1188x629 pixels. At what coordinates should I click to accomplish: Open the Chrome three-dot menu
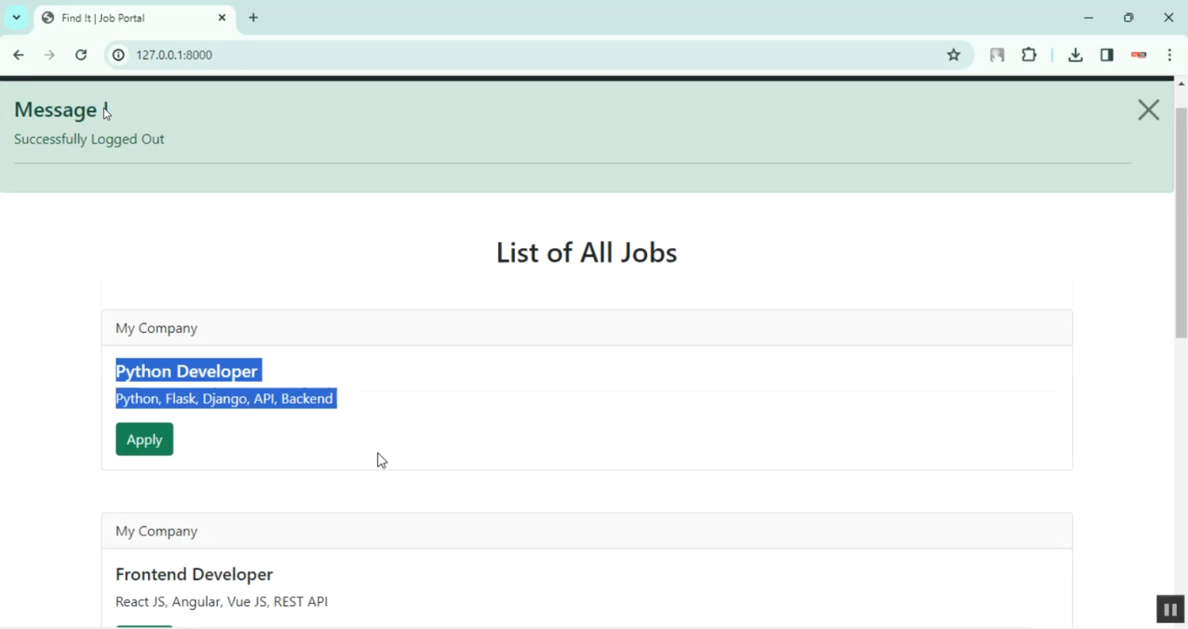pos(1170,55)
